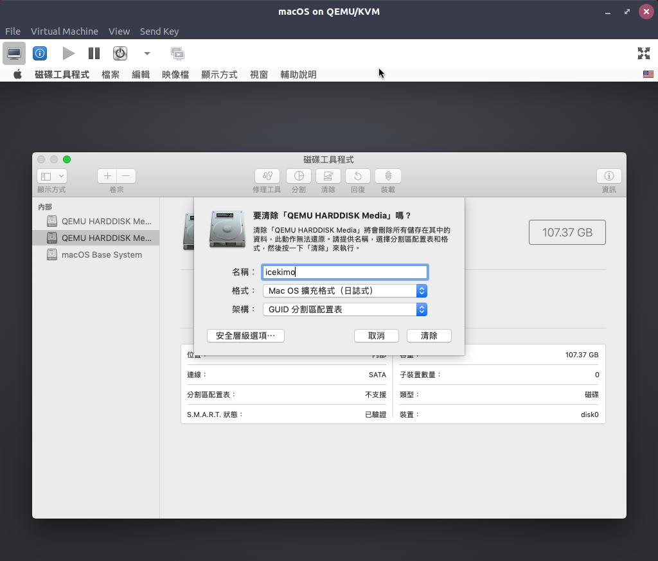Open the Apple menu
658x561 pixels.
[17, 75]
